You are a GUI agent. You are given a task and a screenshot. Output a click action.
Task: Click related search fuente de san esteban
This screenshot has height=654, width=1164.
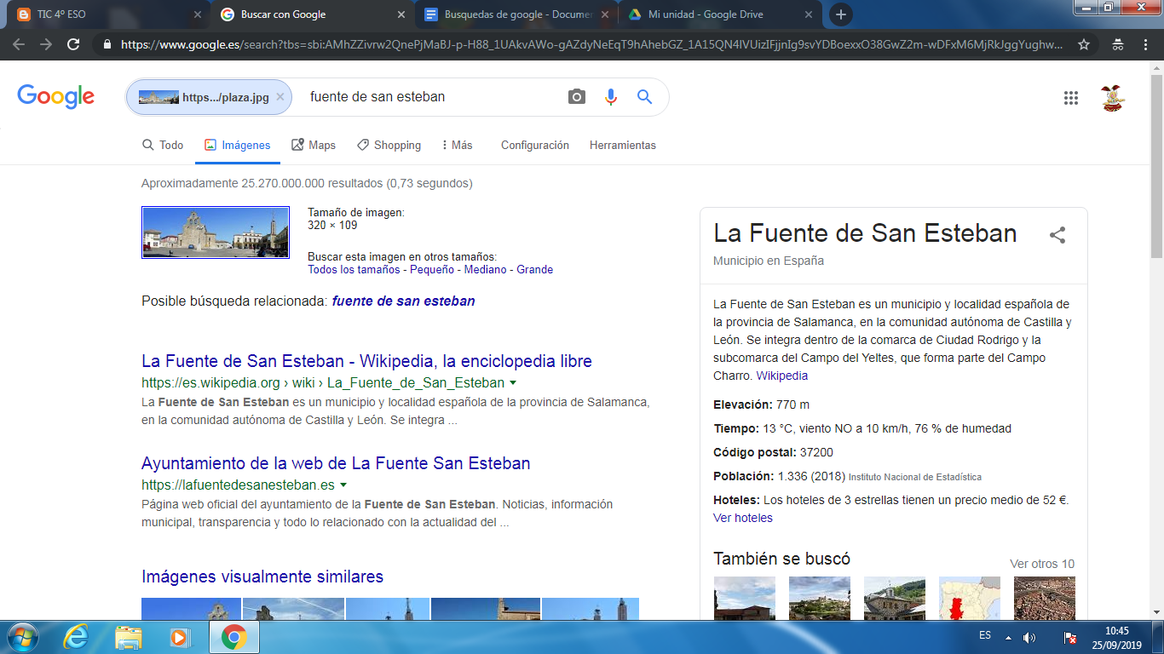pos(403,301)
